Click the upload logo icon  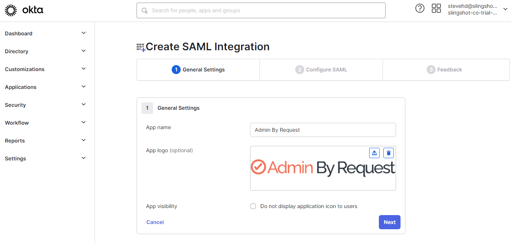point(374,153)
